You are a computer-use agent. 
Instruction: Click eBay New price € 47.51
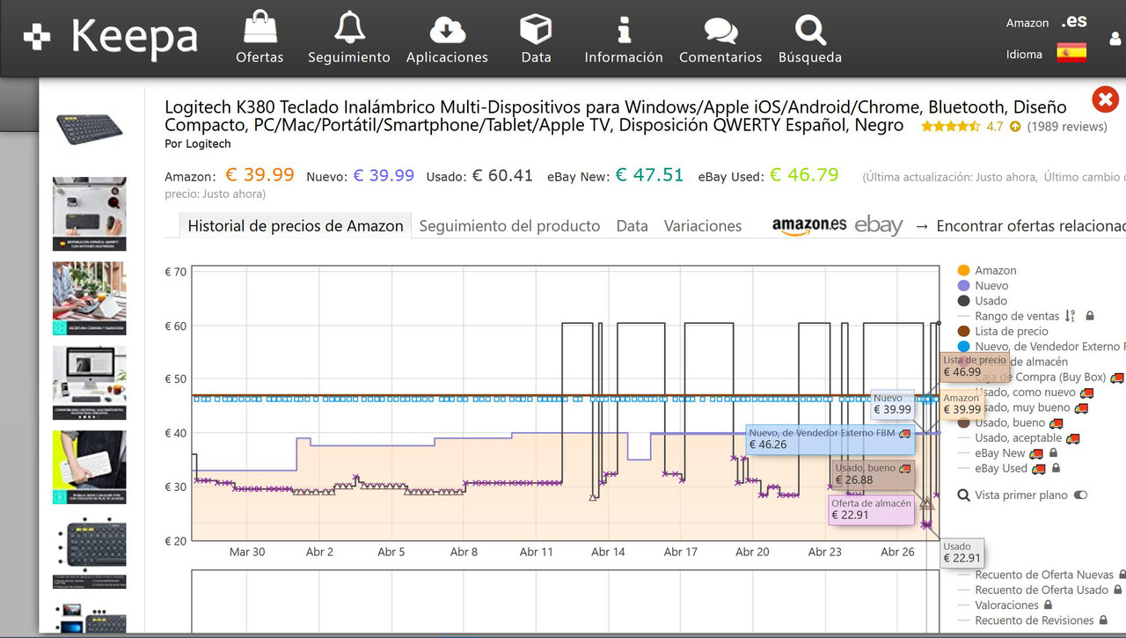tap(649, 175)
